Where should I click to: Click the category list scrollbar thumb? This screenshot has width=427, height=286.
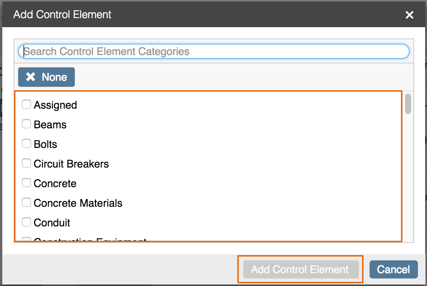click(x=408, y=104)
